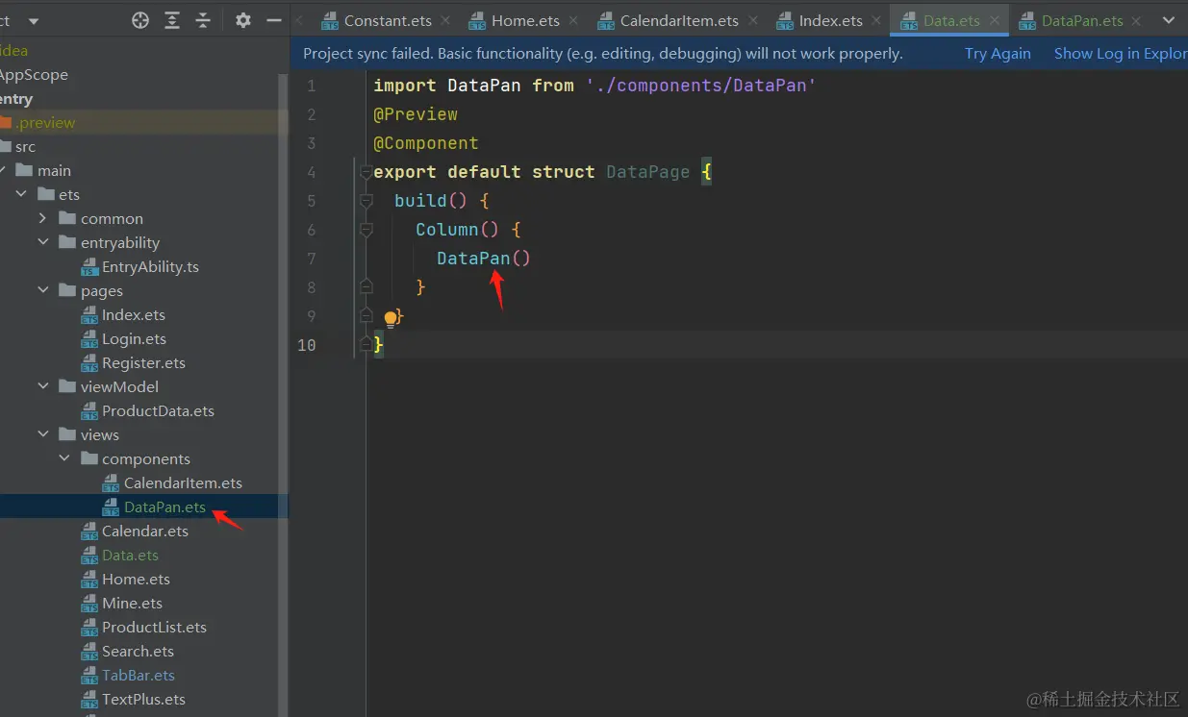Click the Expand All icon in project toolbar
This screenshot has width=1188, height=717.
click(172, 20)
